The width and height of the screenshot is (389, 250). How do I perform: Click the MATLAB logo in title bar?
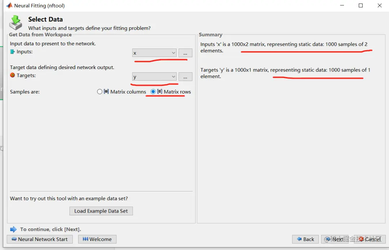coord(9,5)
